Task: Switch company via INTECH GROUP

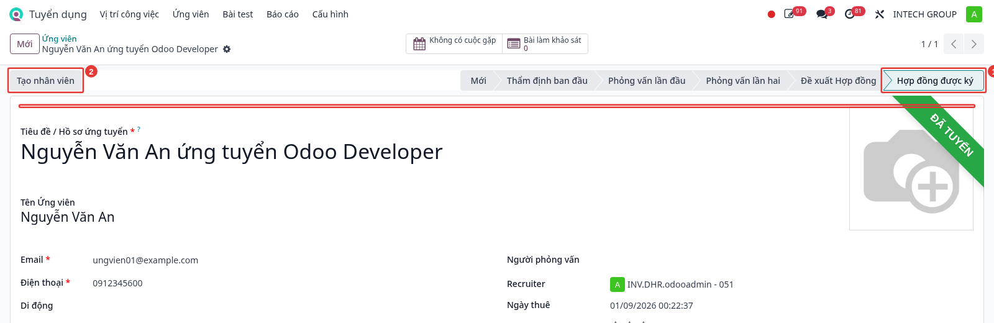Action: click(x=924, y=14)
